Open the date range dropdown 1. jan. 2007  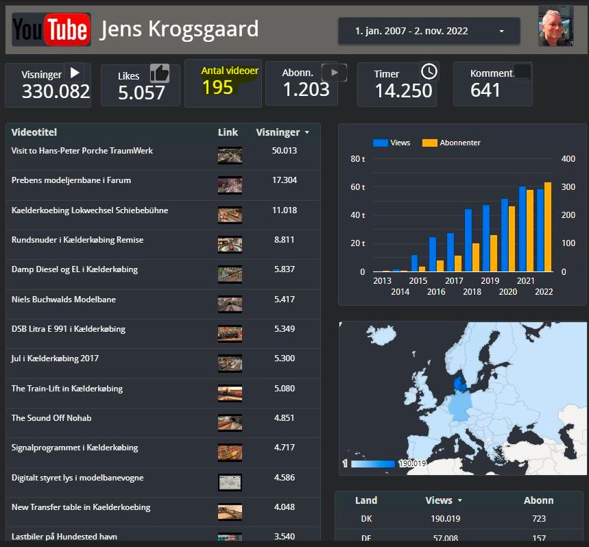(x=429, y=31)
